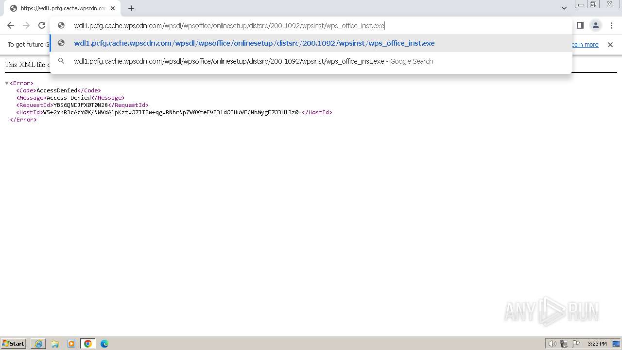
Task: Click the AccessDenied code text
Action: pyautogui.click(x=57, y=90)
